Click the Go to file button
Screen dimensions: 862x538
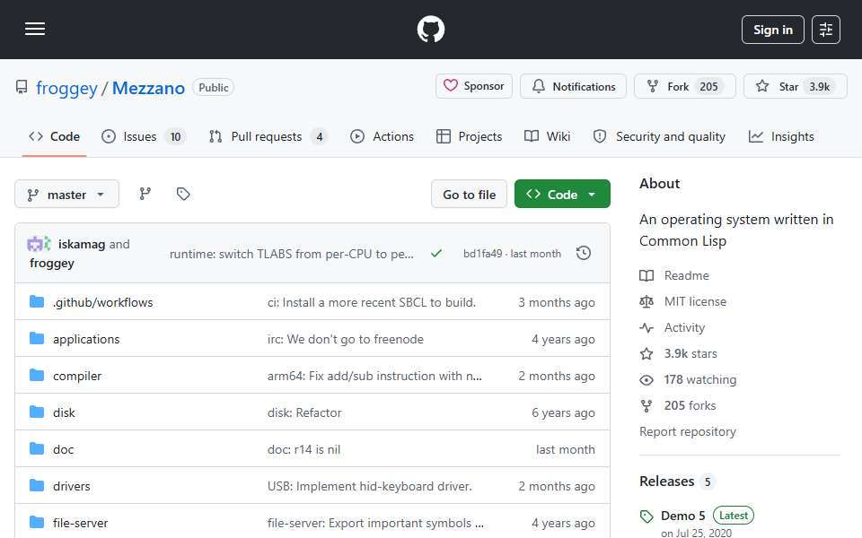pos(469,195)
